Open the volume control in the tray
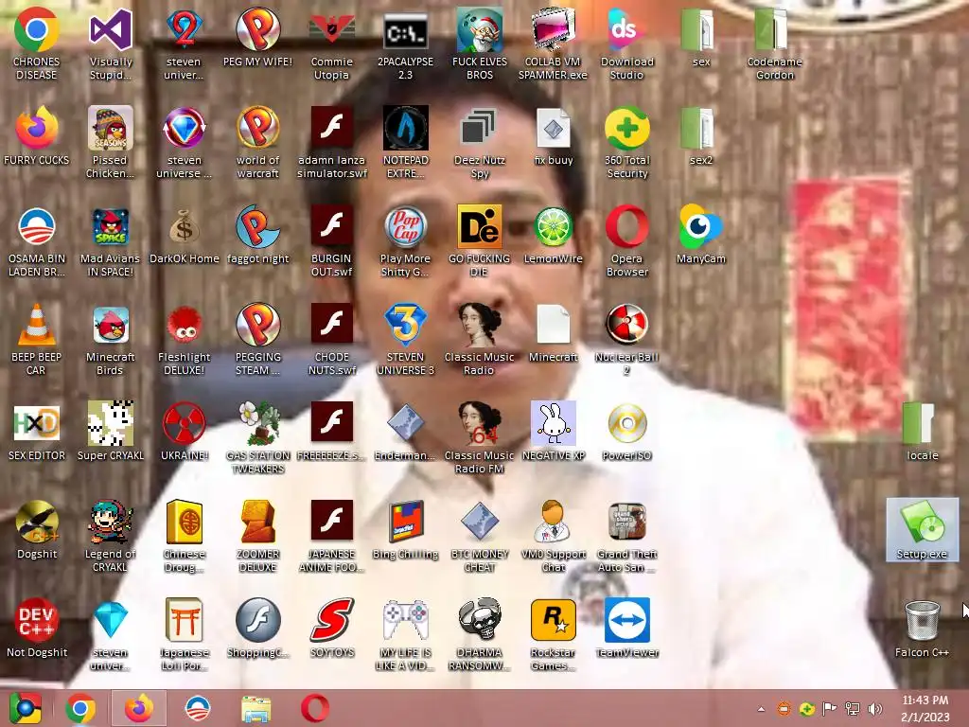 pos(874,709)
